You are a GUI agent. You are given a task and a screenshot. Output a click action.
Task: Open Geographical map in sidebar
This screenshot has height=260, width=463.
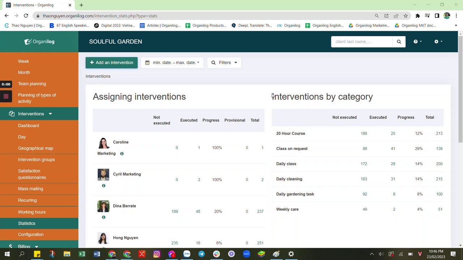(35, 148)
